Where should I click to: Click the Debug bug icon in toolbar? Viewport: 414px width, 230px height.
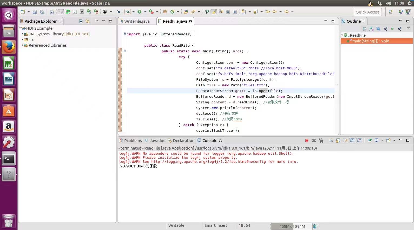click(128, 12)
